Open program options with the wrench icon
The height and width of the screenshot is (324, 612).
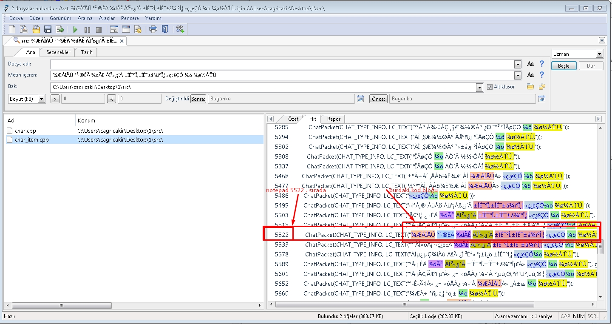click(x=180, y=29)
